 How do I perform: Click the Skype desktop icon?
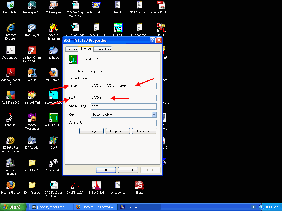[x=139, y=185]
